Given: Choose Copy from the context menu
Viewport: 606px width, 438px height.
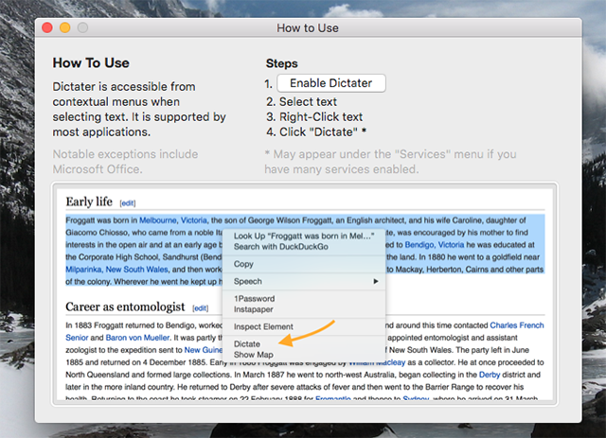Looking at the screenshot, I should [243, 264].
